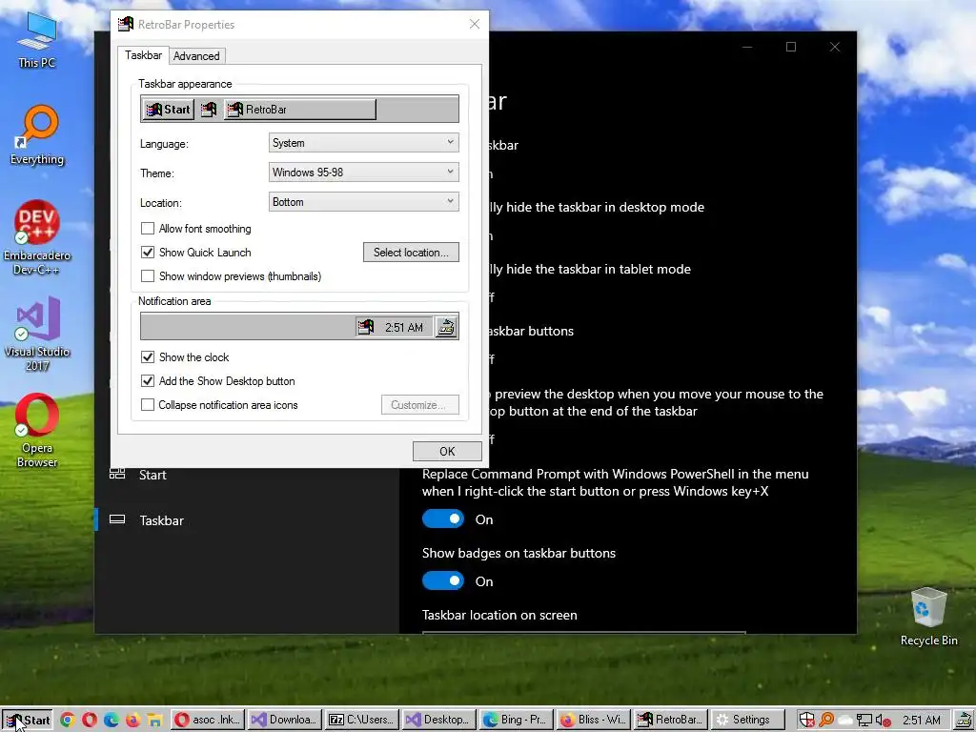Enable Show window previews (thumbnails)
This screenshot has height=732, width=976.
(x=148, y=275)
